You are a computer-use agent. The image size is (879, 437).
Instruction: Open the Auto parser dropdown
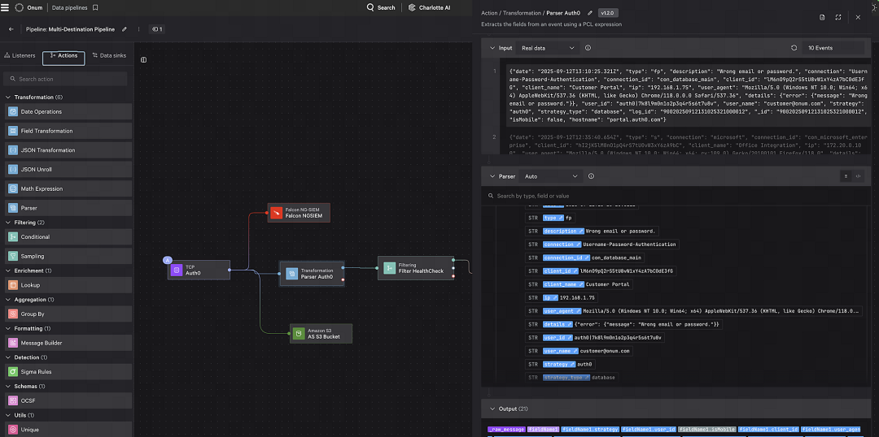(550, 176)
